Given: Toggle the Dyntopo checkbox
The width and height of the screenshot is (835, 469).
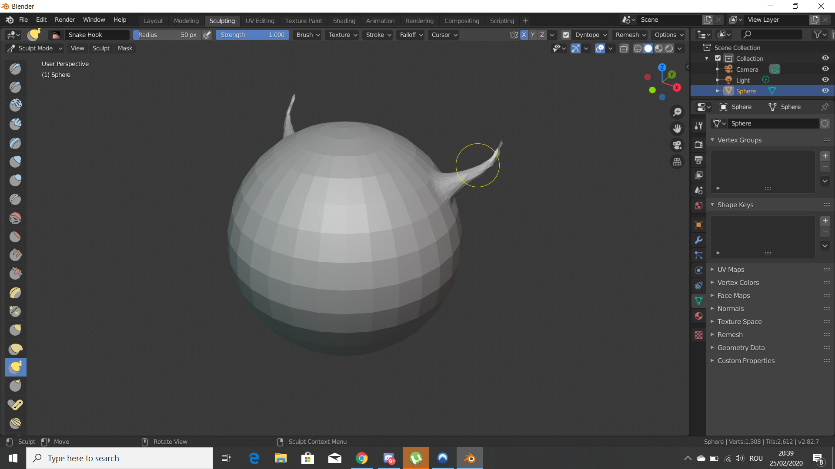Looking at the screenshot, I should coord(566,35).
